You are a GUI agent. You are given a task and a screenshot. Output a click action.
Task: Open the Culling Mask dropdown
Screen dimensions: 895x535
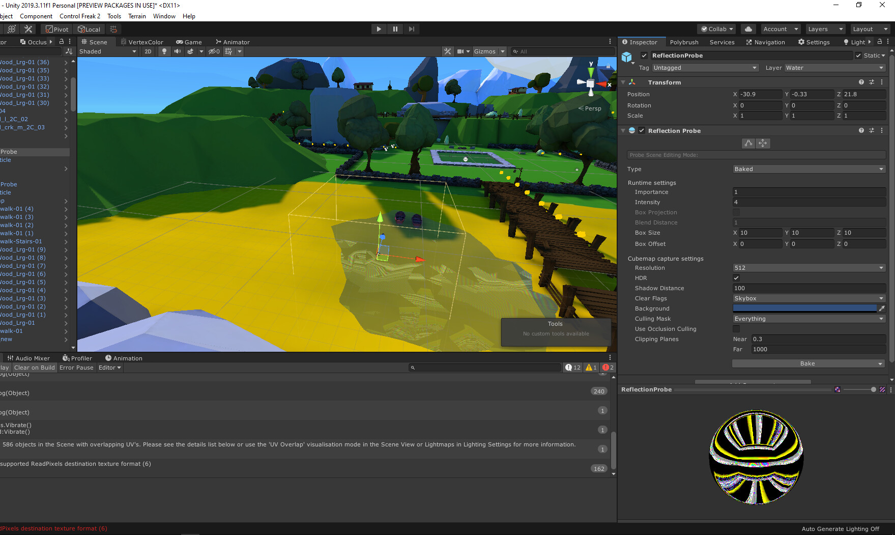(809, 319)
